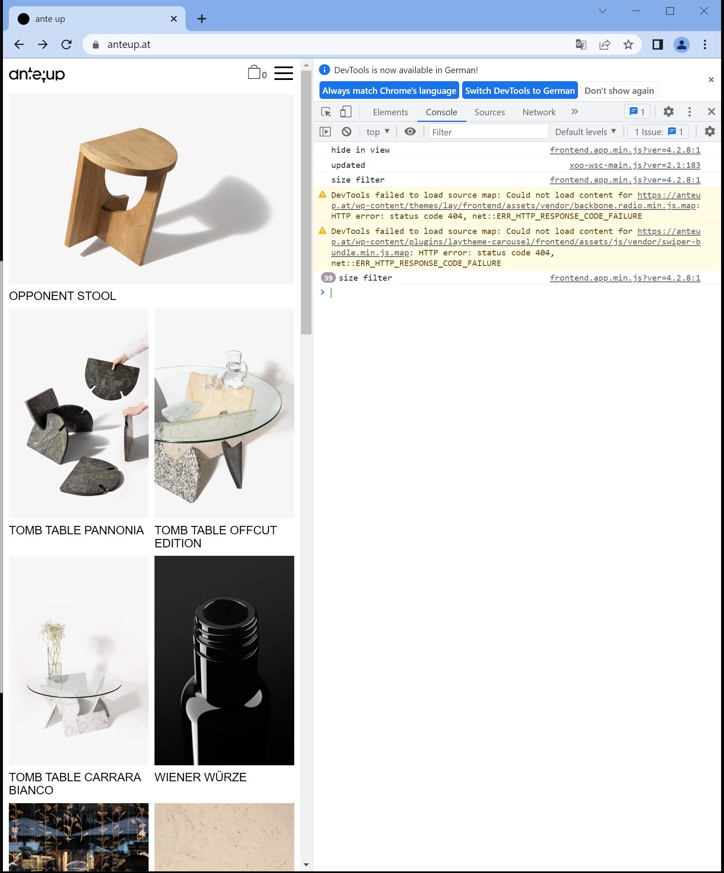Clear the console with the ban icon

(347, 131)
